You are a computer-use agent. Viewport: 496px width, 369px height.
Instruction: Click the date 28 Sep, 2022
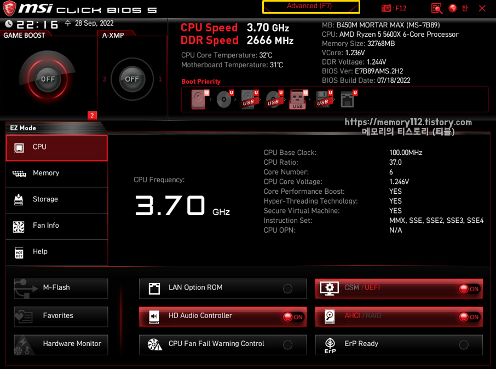click(x=94, y=24)
